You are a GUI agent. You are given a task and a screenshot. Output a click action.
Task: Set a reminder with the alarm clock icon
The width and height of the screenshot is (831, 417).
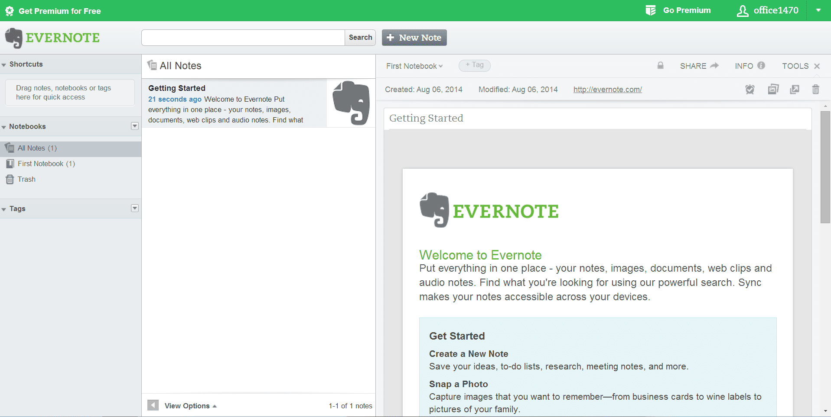(x=750, y=90)
